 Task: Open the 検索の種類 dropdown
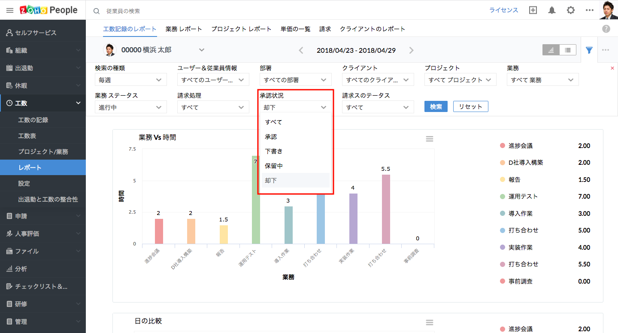coord(130,80)
